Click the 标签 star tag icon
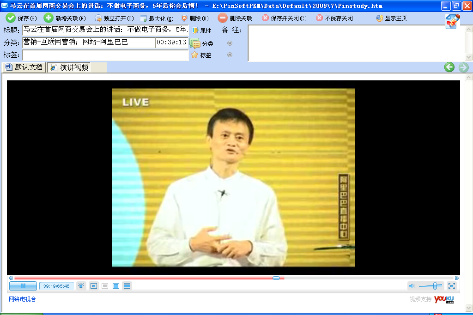Image resolution: width=473 pixels, height=315 pixels. pyautogui.click(x=195, y=55)
